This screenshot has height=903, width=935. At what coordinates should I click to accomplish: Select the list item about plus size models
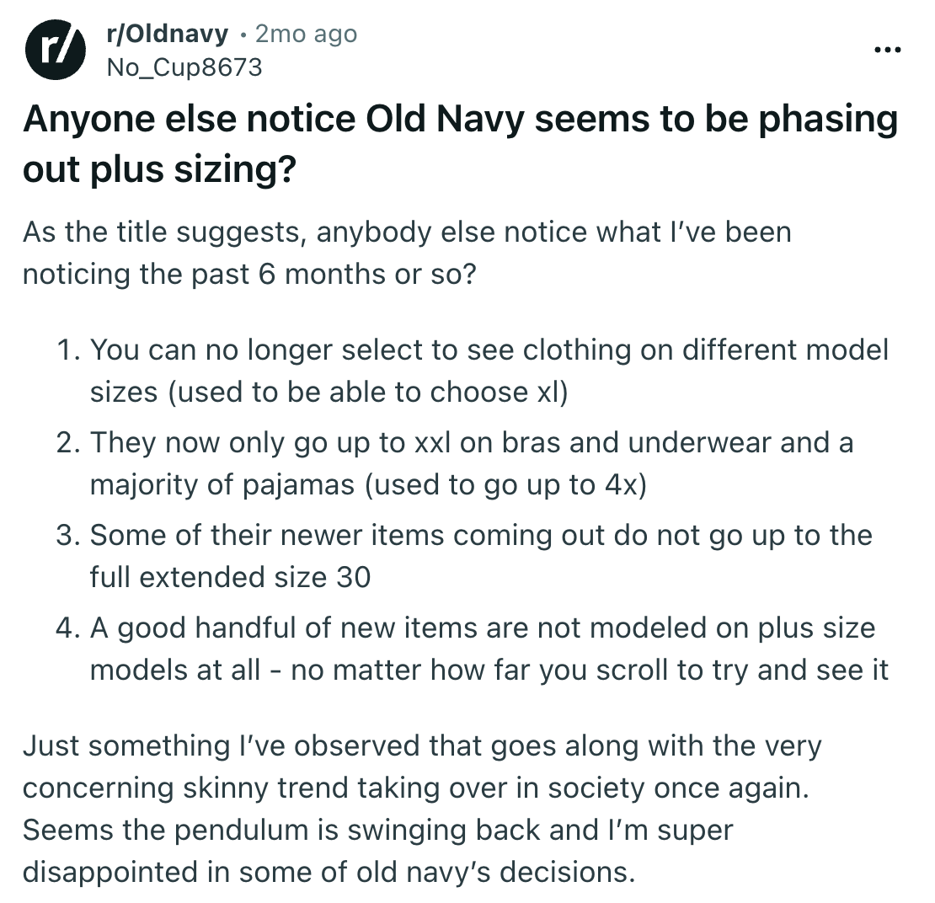coord(489,649)
